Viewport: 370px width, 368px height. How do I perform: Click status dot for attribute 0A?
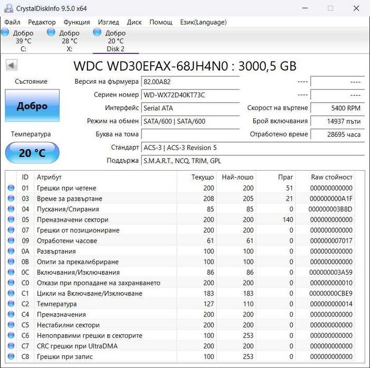(11, 251)
